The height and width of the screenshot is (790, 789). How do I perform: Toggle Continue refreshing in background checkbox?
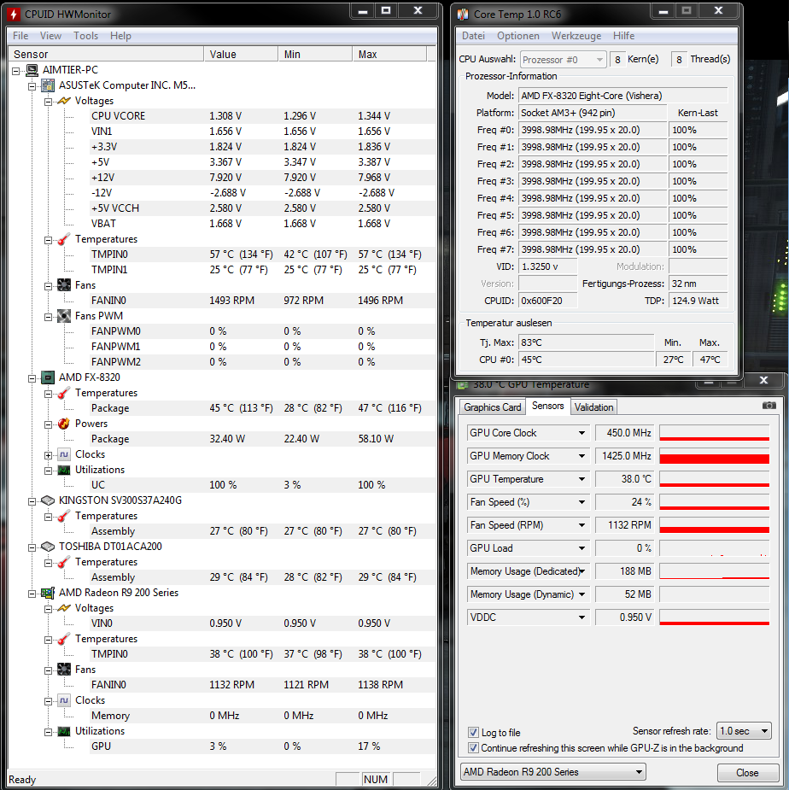[x=473, y=747]
